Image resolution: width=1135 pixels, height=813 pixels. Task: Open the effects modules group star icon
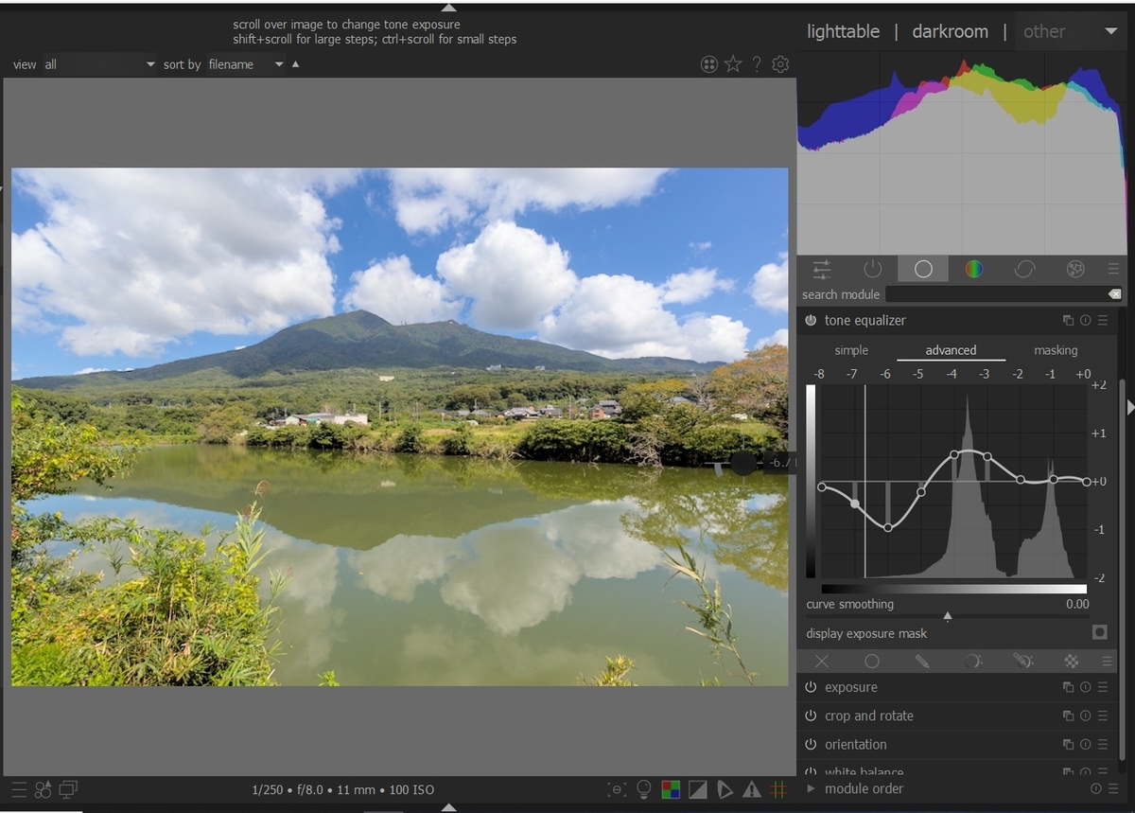(x=1075, y=270)
